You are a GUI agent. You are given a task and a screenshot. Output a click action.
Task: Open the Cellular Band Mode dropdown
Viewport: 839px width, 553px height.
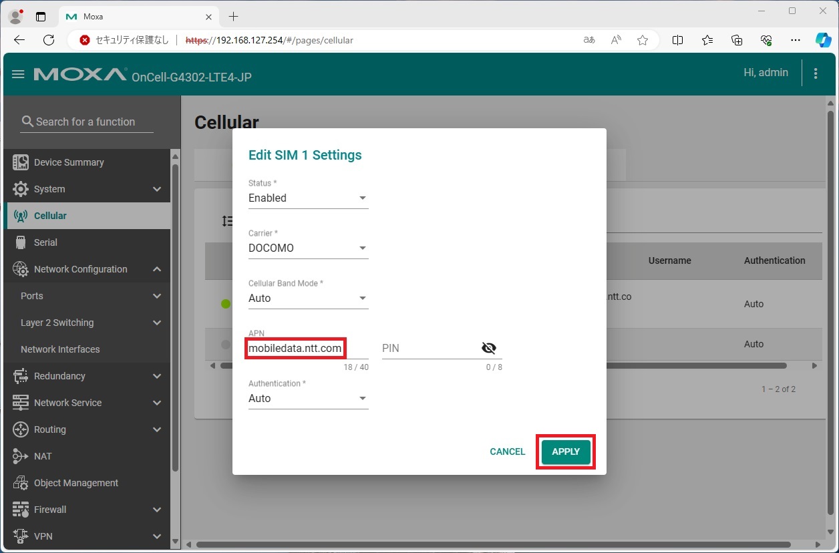[308, 299]
